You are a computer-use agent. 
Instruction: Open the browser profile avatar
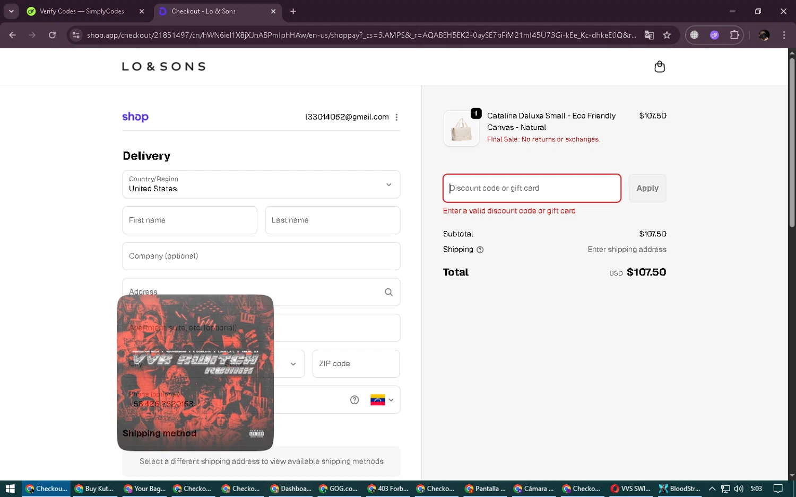pyautogui.click(x=764, y=35)
